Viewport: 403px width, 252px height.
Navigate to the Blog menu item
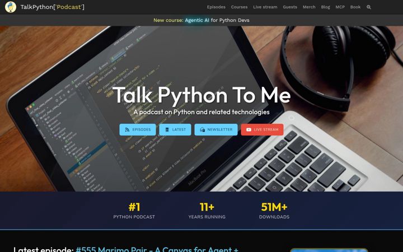click(x=325, y=7)
